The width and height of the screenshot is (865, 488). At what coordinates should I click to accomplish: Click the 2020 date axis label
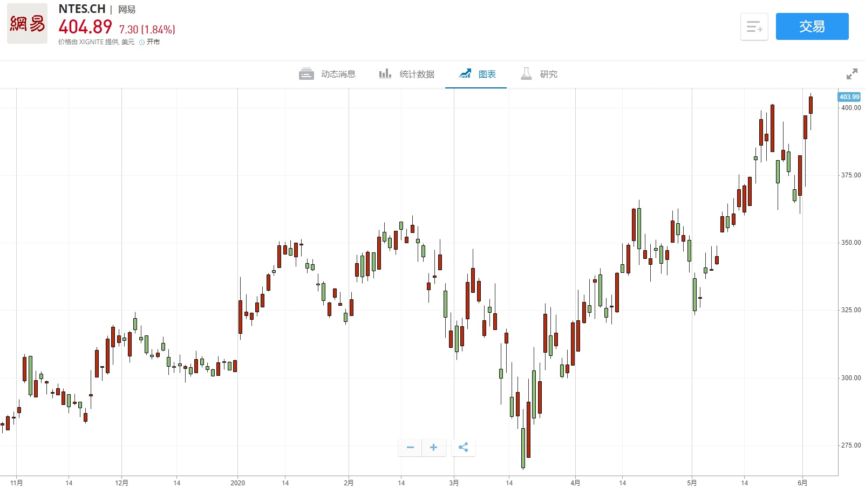click(237, 483)
